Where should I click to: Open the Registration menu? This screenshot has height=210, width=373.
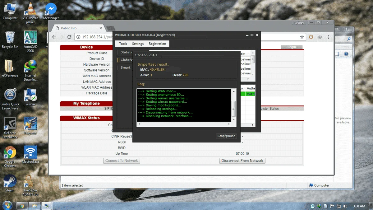(157, 44)
